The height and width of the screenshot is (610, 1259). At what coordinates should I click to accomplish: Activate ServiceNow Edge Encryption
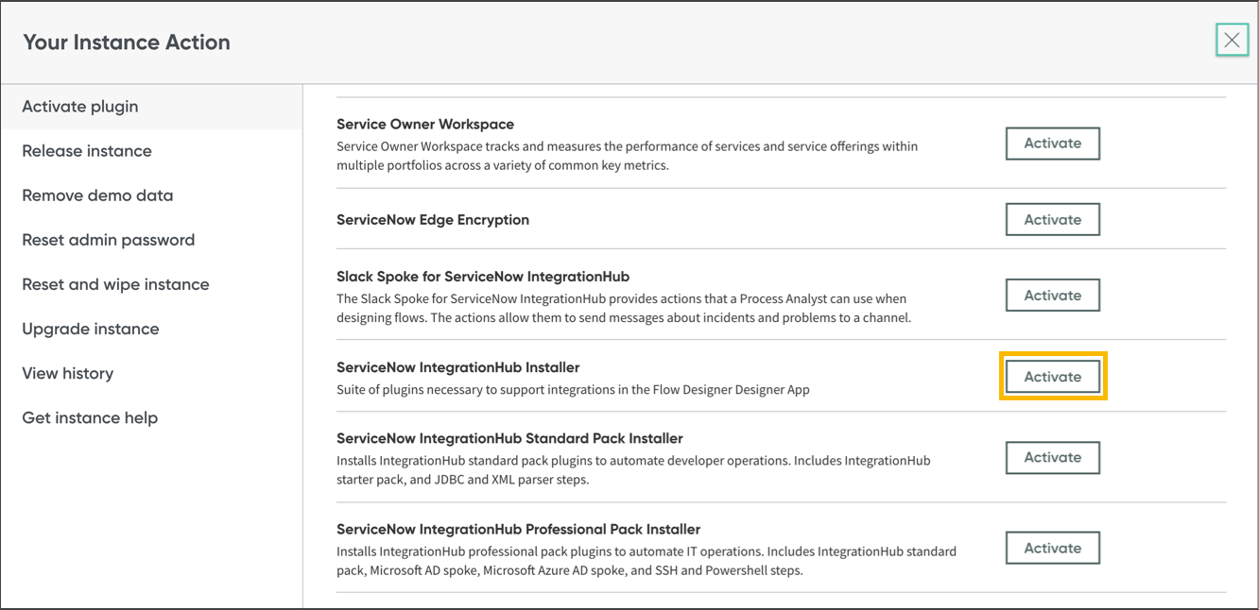coord(1052,218)
